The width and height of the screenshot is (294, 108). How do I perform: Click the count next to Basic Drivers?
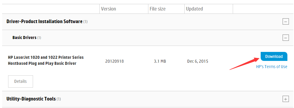click(x=39, y=38)
